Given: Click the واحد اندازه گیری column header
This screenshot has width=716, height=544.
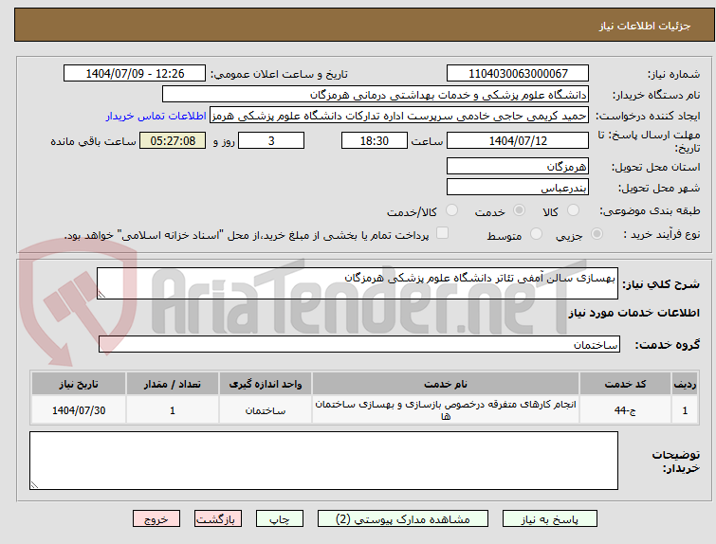Looking at the screenshot, I should [x=266, y=384].
